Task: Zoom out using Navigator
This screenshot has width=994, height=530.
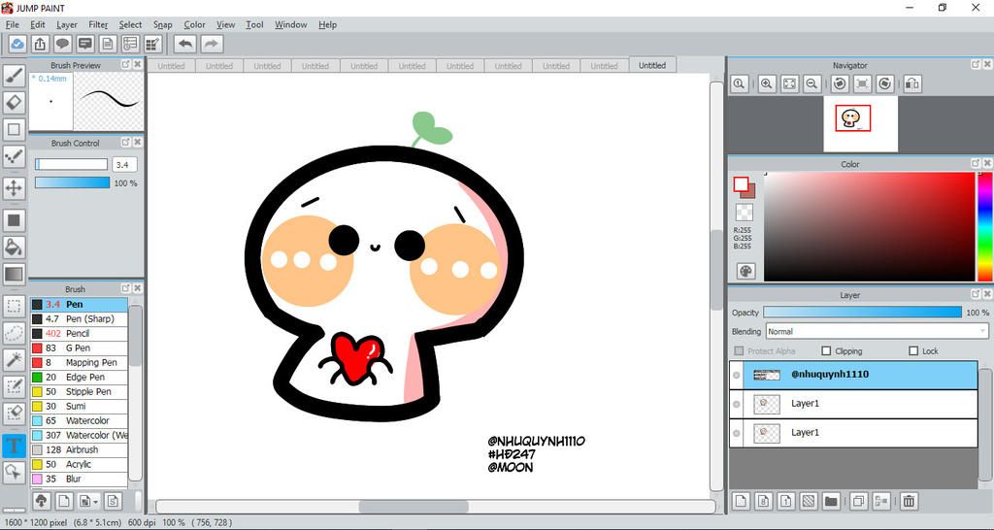Action: (812, 83)
